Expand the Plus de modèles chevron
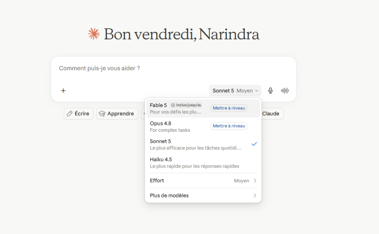The image size is (379, 234). (255, 196)
